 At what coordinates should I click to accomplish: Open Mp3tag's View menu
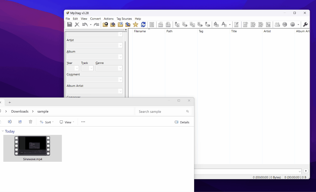84,19
